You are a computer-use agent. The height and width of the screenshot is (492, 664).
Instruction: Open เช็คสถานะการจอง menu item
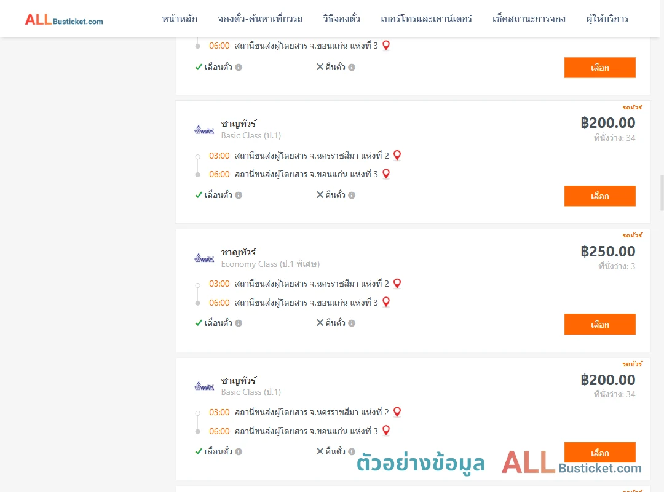(x=529, y=19)
